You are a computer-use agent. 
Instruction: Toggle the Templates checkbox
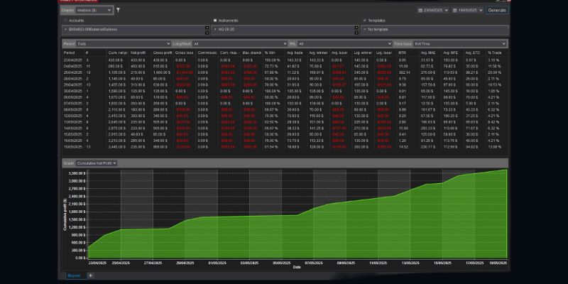pos(364,21)
